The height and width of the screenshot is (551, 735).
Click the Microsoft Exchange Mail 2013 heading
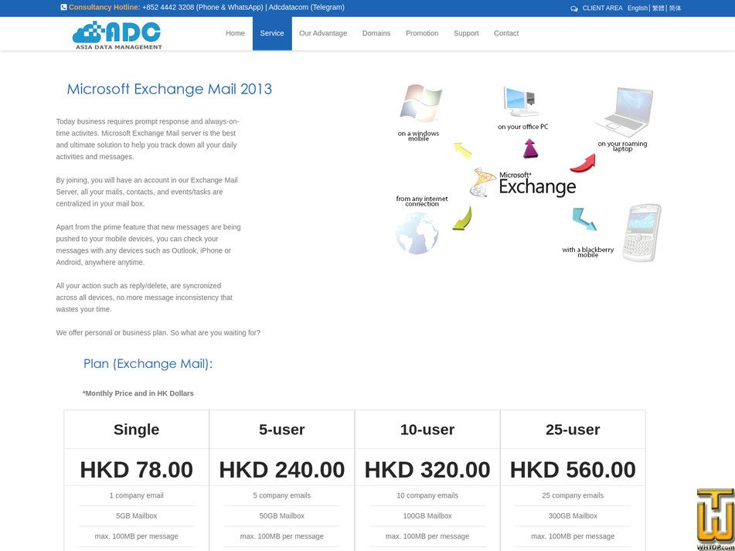pos(169,89)
